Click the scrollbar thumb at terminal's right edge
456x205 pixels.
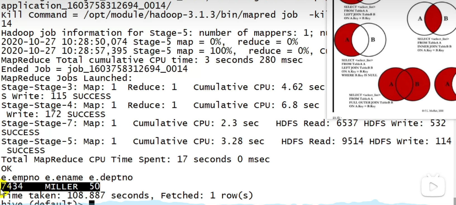[x=454, y=201]
